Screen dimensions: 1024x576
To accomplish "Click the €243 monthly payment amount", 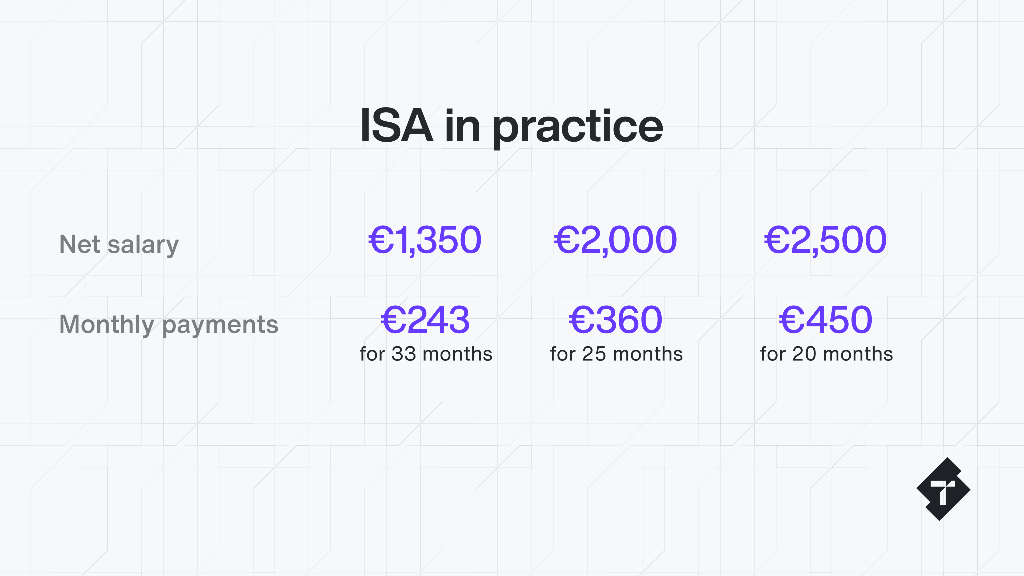I will [x=425, y=320].
